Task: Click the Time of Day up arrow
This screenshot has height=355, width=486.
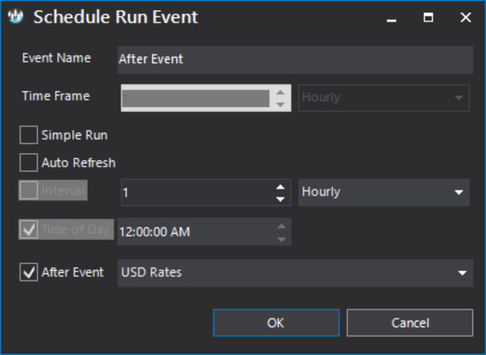Action: (x=281, y=226)
